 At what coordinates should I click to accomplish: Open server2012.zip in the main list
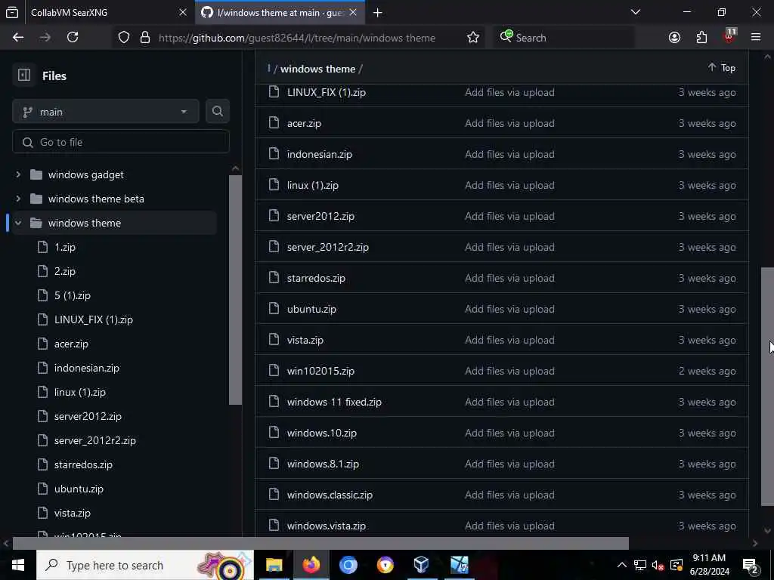[320, 216]
